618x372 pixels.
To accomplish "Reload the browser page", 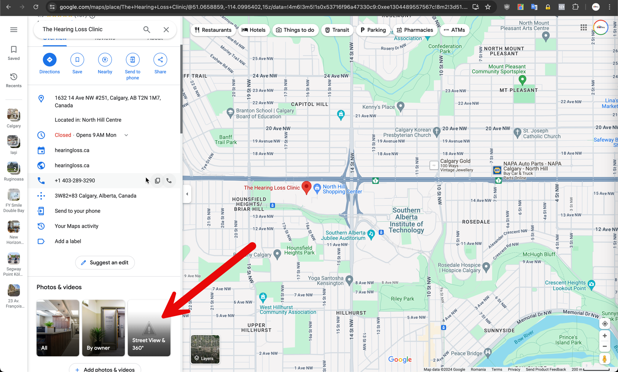I will point(36,7).
